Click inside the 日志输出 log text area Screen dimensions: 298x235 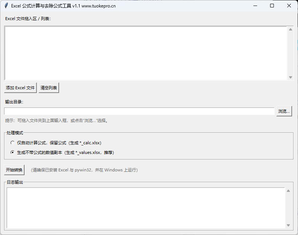click(146, 208)
